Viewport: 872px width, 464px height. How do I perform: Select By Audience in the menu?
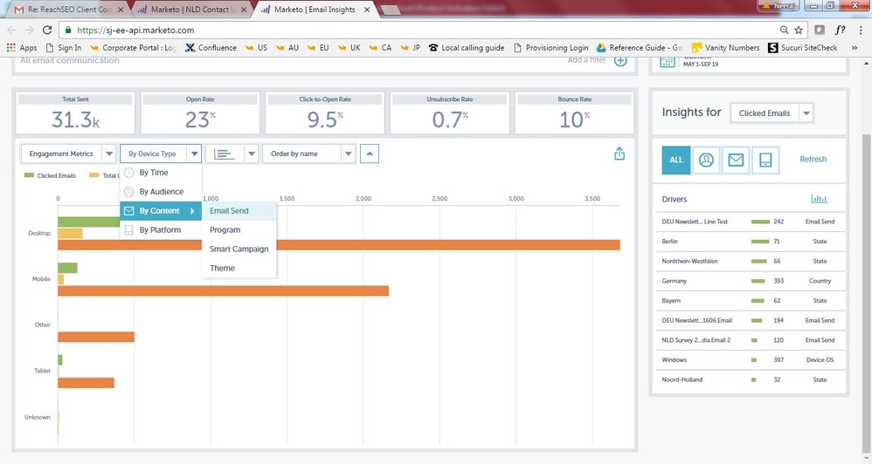(161, 192)
